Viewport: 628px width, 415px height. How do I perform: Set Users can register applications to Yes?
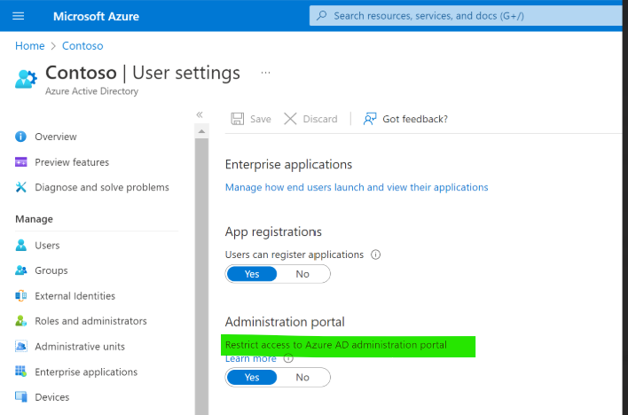coord(252,274)
